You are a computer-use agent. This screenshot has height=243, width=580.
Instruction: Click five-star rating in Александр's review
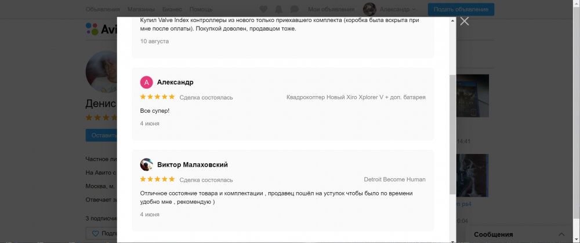point(157,97)
